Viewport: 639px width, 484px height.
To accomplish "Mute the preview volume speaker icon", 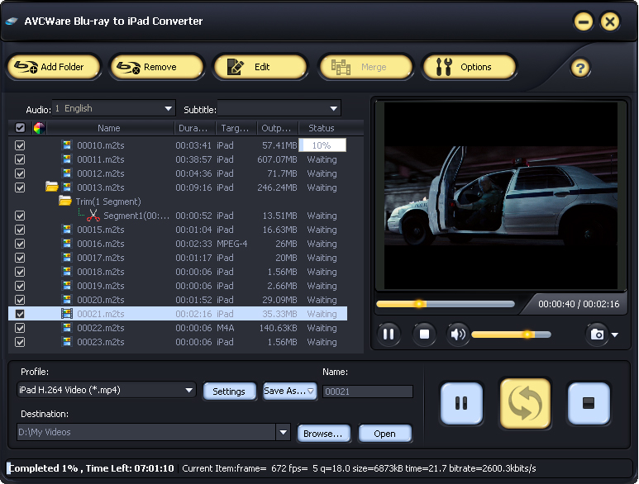I will pyautogui.click(x=458, y=335).
